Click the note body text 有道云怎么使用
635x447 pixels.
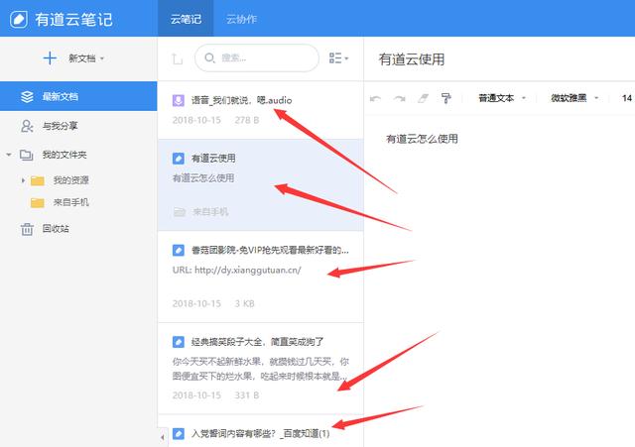422,139
